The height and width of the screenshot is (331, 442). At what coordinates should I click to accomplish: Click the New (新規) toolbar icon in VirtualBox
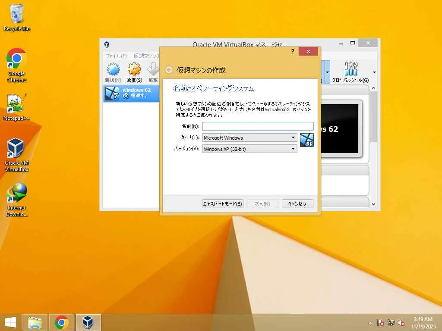113,72
